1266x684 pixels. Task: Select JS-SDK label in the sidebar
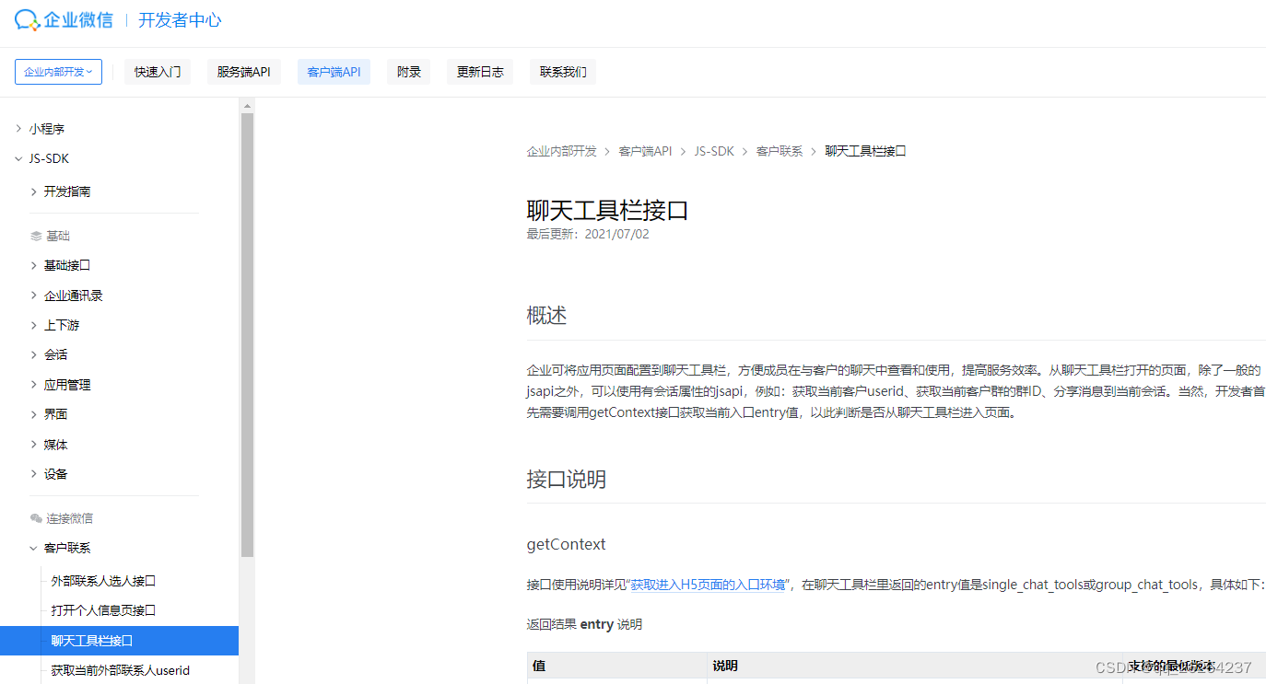(x=49, y=158)
